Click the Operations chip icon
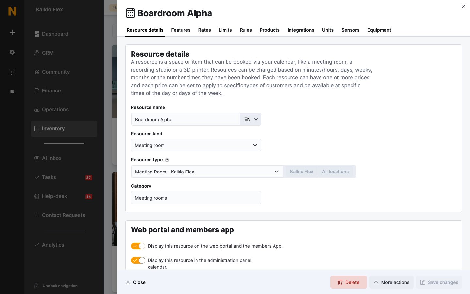Image resolution: width=470 pixels, height=294 pixels. [x=37, y=110]
